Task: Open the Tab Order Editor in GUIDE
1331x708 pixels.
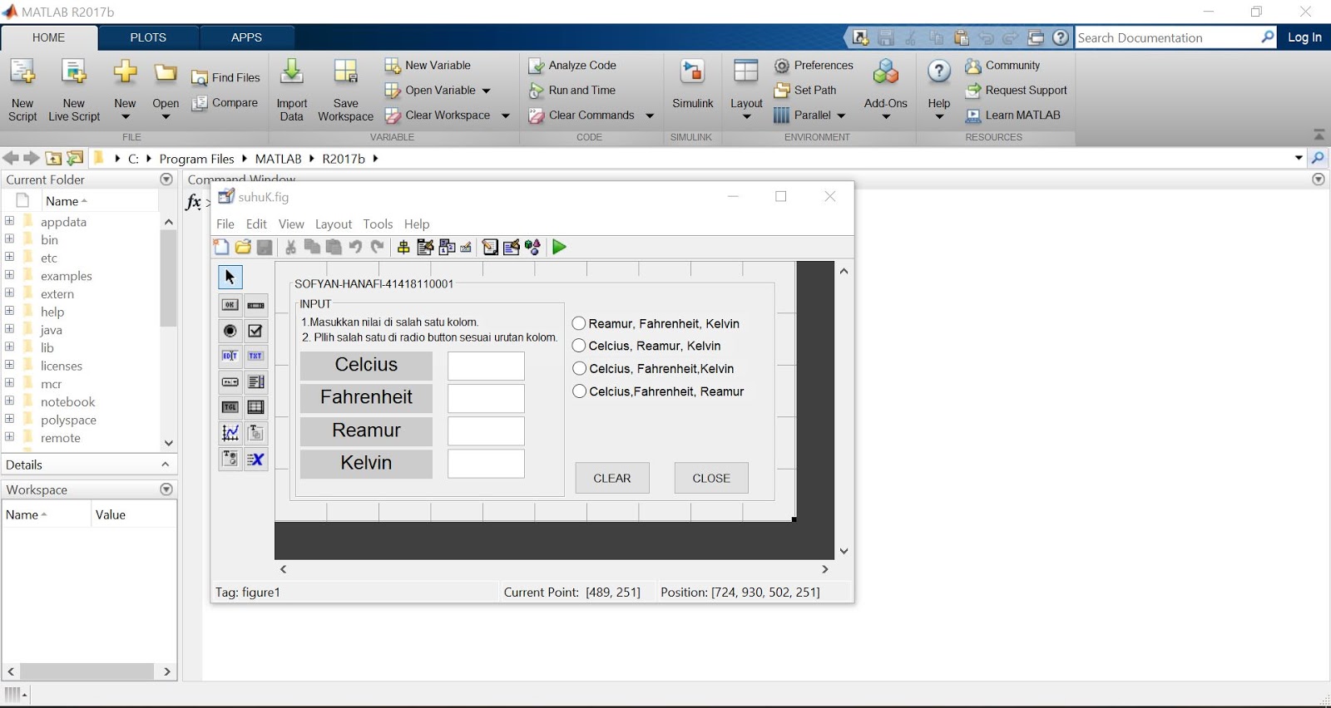Action: pyautogui.click(x=447, y=247)
